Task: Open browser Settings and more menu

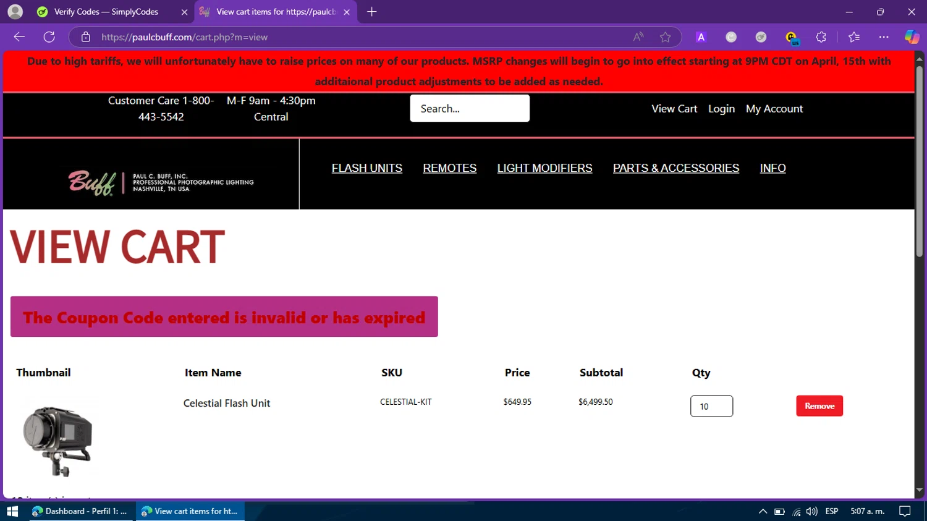Action: pyautogui.click(x=884, y=37)
